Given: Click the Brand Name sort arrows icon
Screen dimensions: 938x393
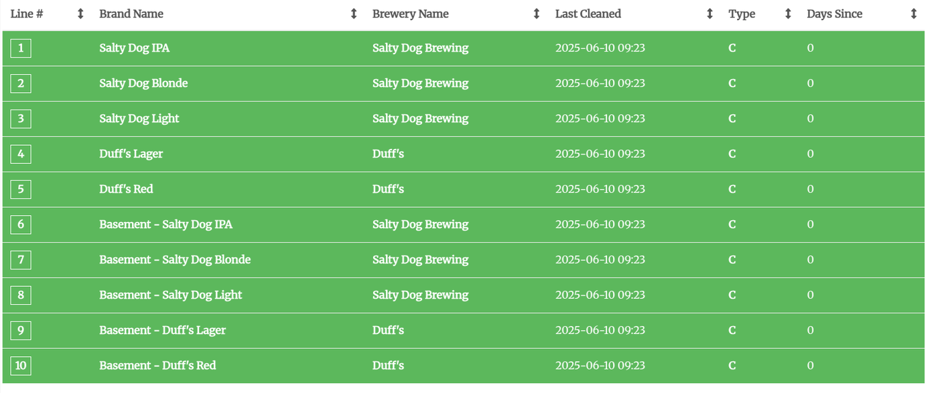Looking at the screenshot, I should [354, 14].
